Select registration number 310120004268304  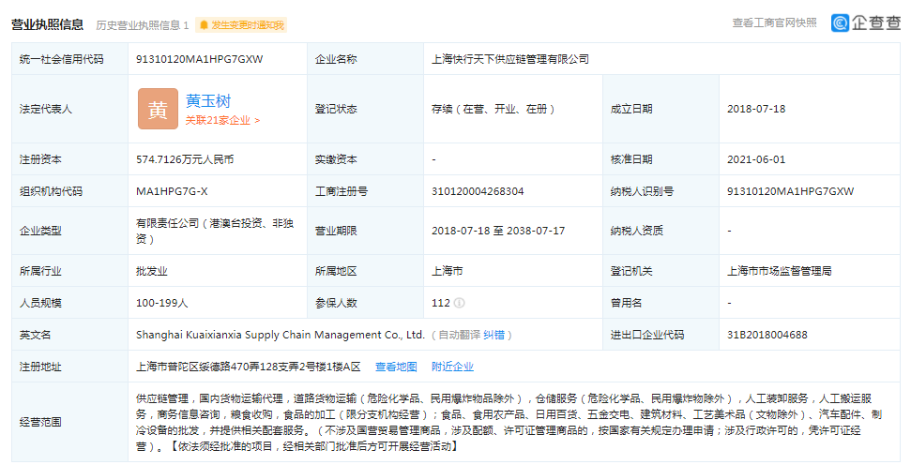[x=478, y=191]
